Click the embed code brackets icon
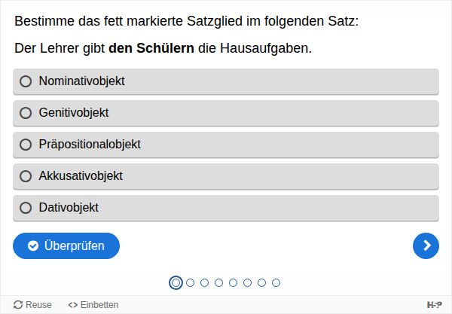Viewport: 452px width, 314px height. 72,305
